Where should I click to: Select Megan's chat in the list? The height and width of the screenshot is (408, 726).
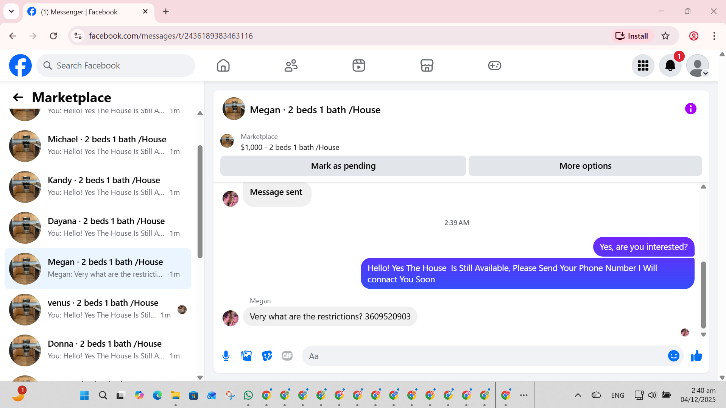point(98,269)
